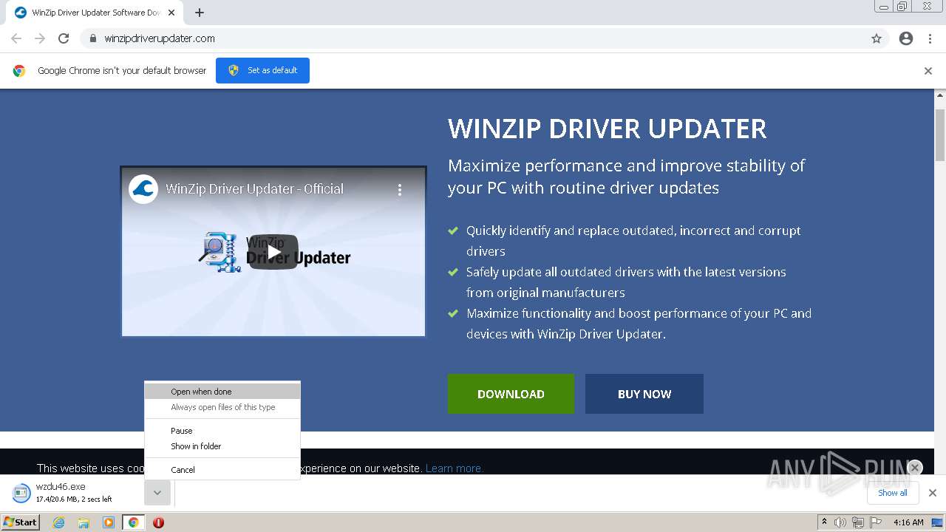Click the browser forward arrow
This screenshot has width=946, height=532.
click(x=40, y=38)
